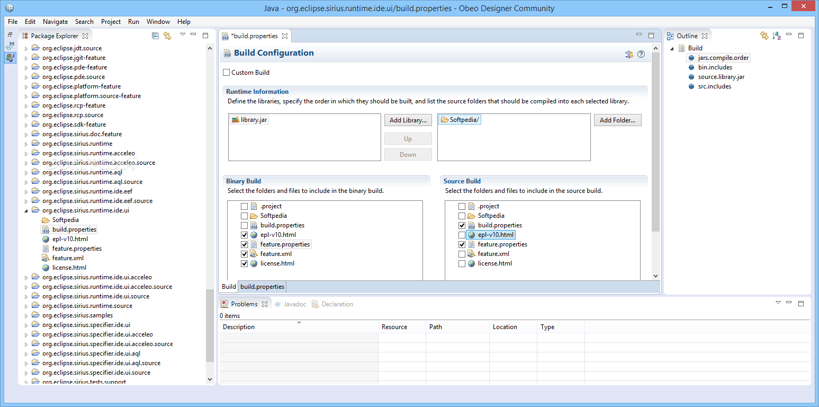Open the Java perspective icon in the left strip
Image resolution: width=819 pixels, height=407 pixels.
point(10,57)
